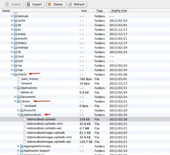Click the mobile folder icon

click(15, 74)
